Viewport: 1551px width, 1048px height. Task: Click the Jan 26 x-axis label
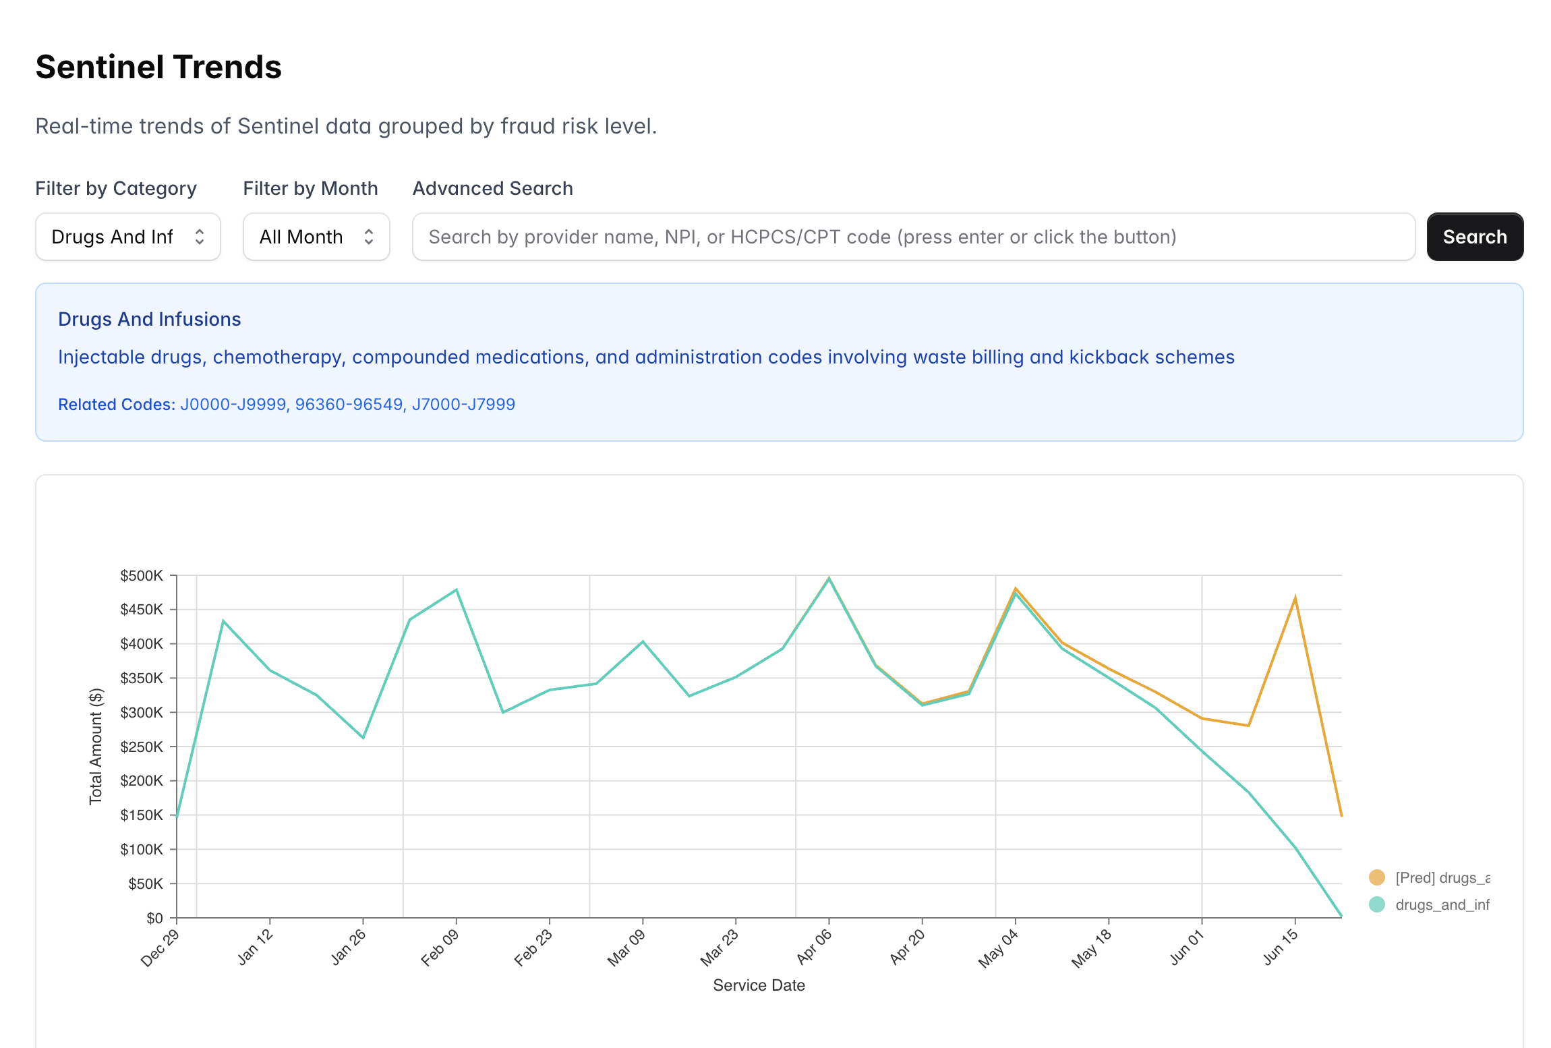point(348,947)
